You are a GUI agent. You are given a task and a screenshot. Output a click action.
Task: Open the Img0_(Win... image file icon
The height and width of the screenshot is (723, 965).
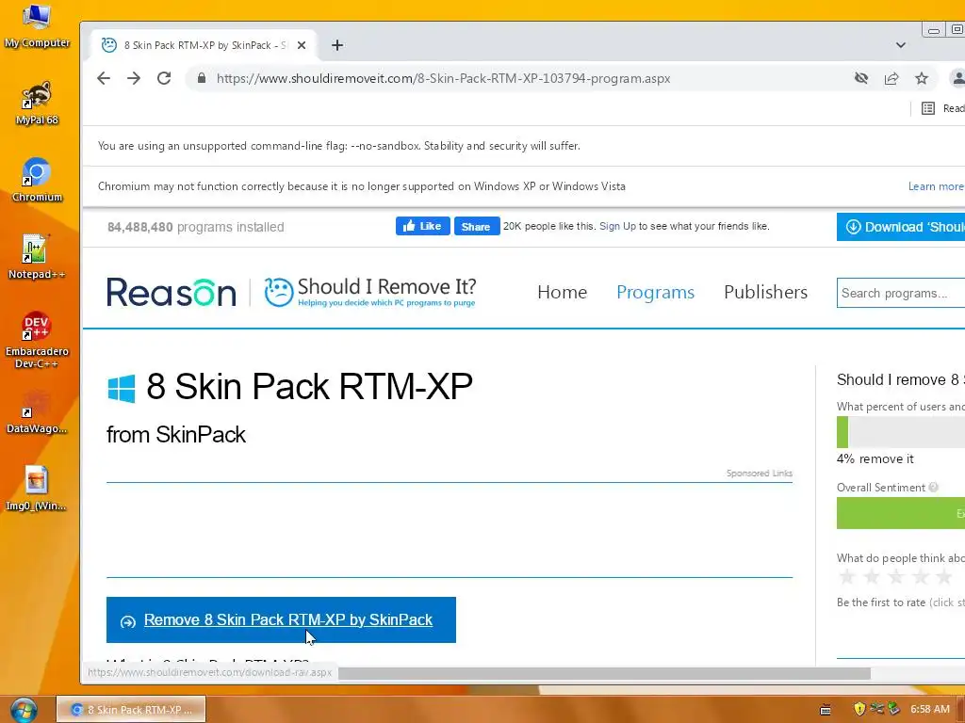[37, 489]
